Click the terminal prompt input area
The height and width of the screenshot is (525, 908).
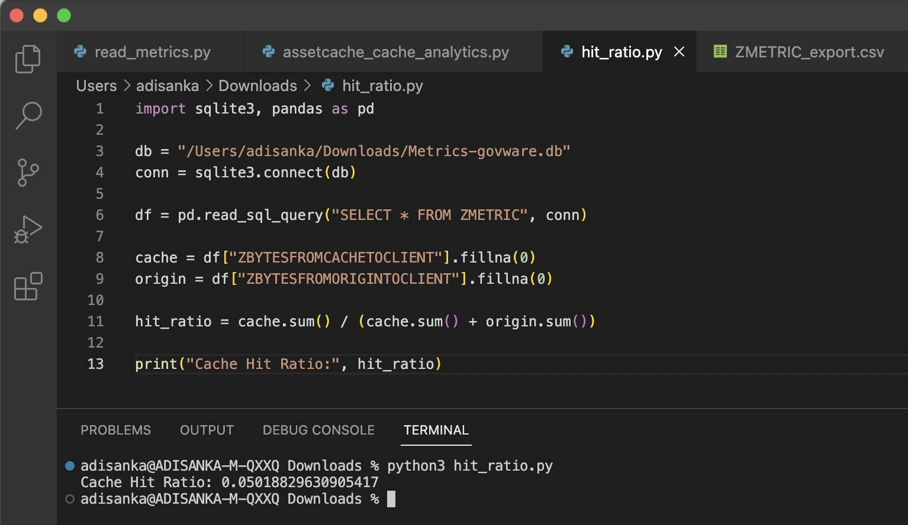392,499
